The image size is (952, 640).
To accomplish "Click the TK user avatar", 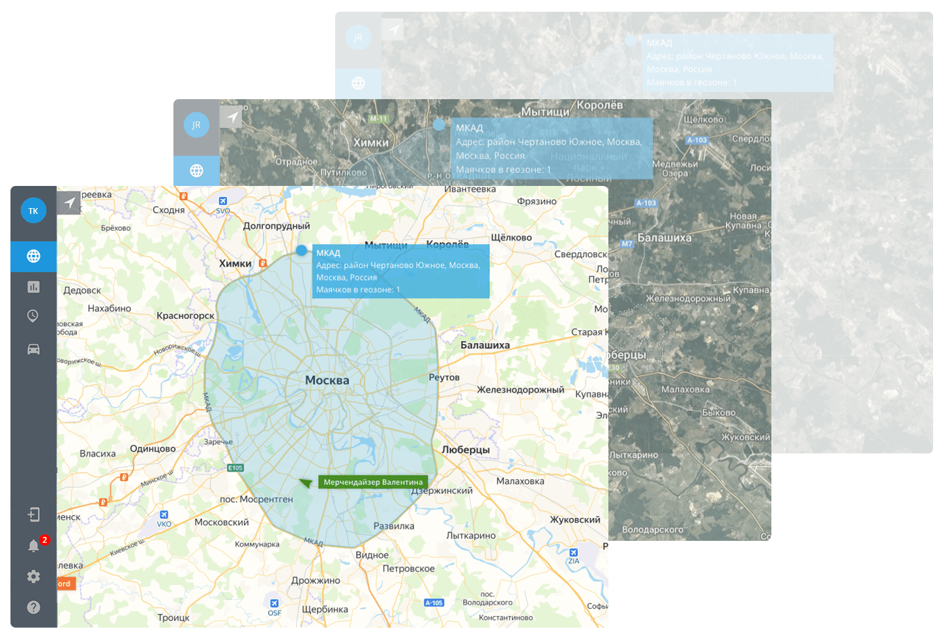I will (x=33, y=211).
